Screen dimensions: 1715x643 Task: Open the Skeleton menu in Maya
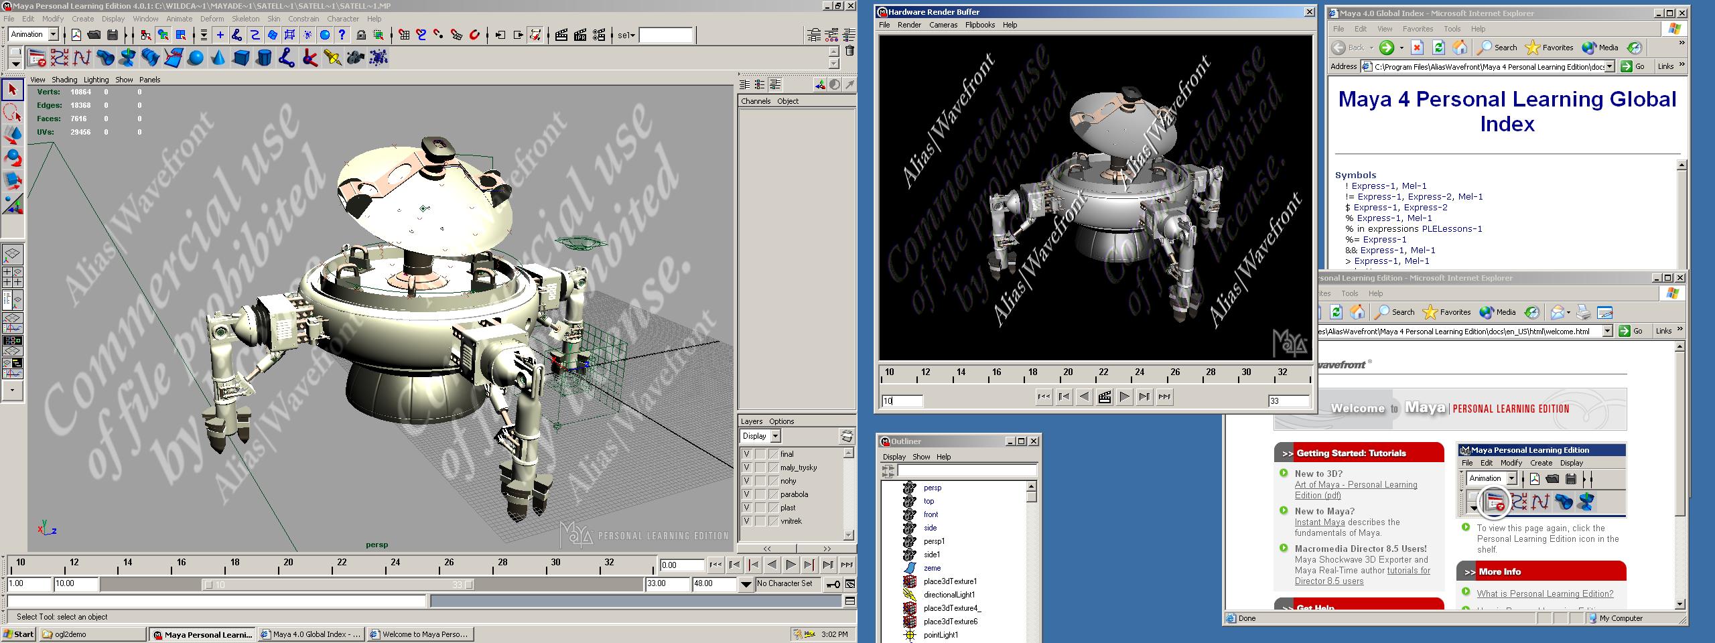(246, 19)
